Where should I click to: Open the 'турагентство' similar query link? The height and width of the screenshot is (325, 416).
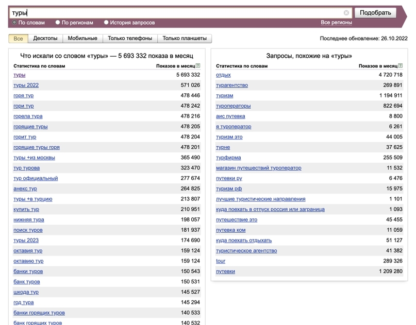[x=232, y=85]
